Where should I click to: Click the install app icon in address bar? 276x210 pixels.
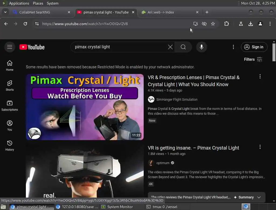196,24
